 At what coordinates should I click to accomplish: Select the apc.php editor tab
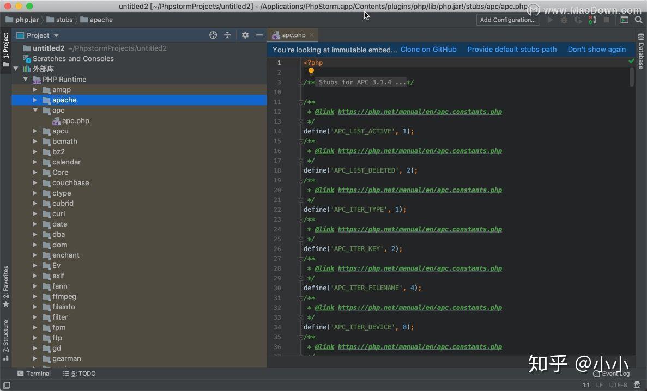293,35
